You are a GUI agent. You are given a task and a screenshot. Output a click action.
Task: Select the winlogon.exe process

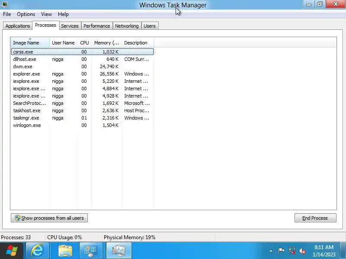click(x=82, y=125)
